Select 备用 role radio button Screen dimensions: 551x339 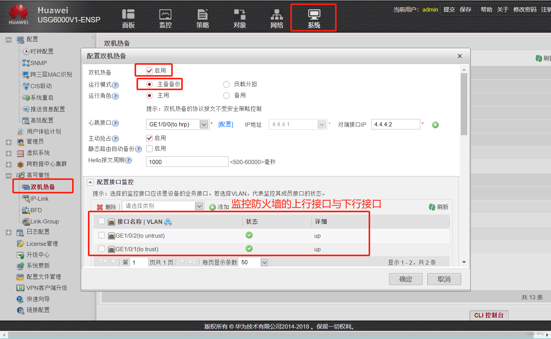[226, 95]
